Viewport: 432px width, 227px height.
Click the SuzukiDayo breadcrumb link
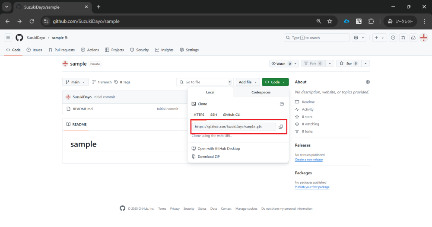coord(36,38)
